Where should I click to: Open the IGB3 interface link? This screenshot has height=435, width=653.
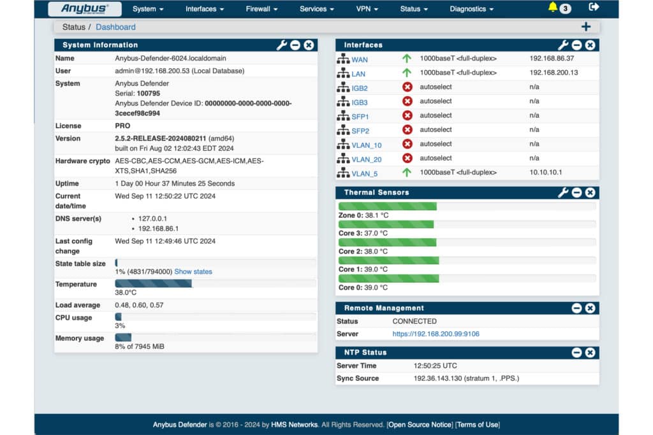coord(360,103)
